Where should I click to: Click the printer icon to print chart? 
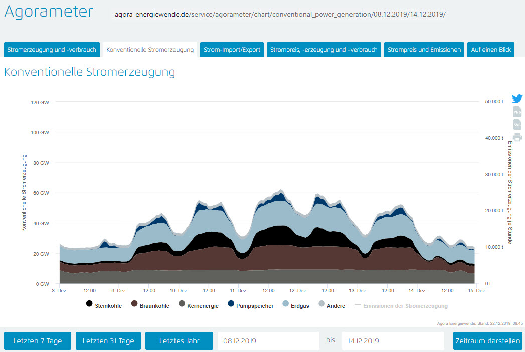click(x=517, y=137)
